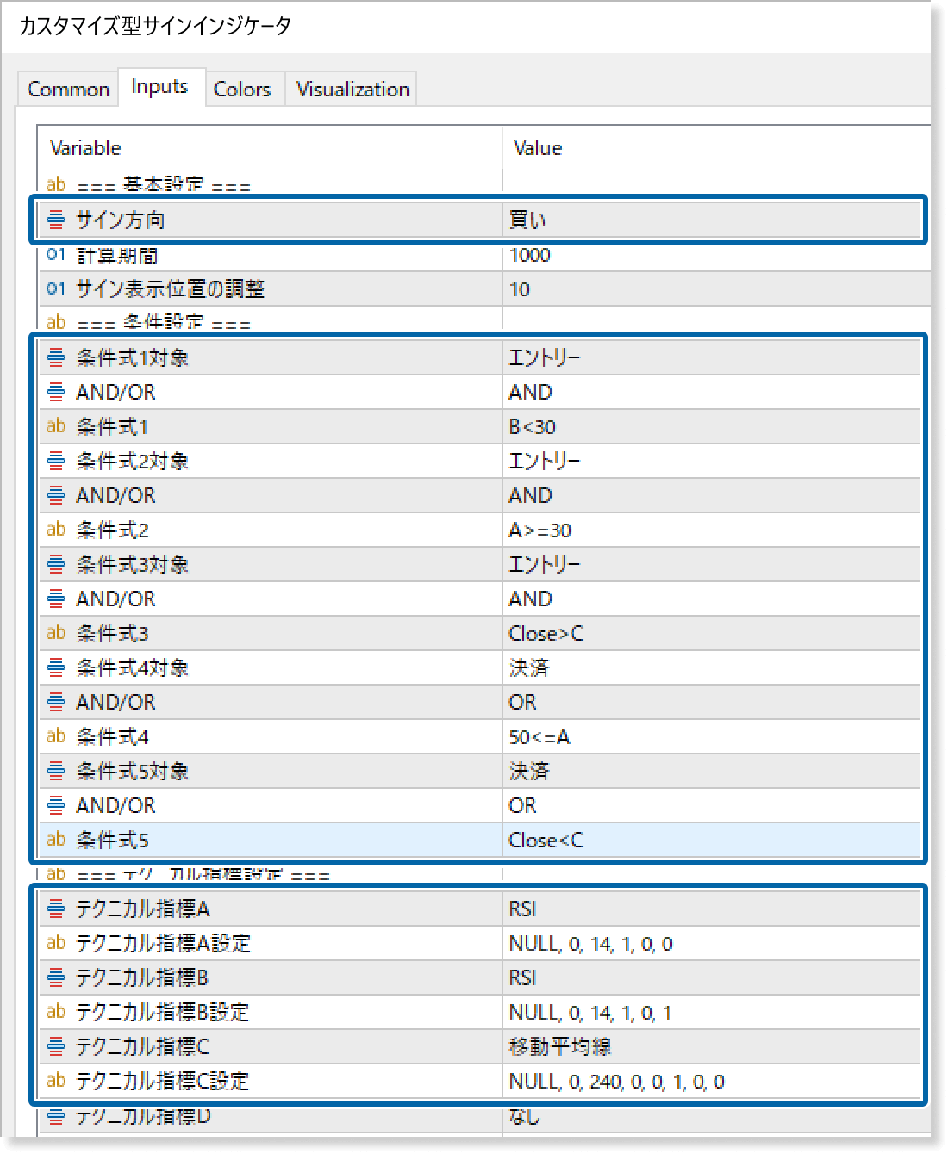This screenshot has height=1154, width=948.
Task: Click the ab icon next to テクニカル指標B設定
Action: [56, 1012]
